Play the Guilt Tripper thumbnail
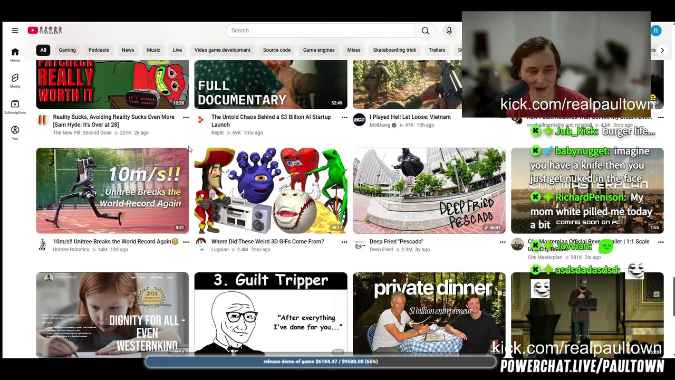 [271, 315]
